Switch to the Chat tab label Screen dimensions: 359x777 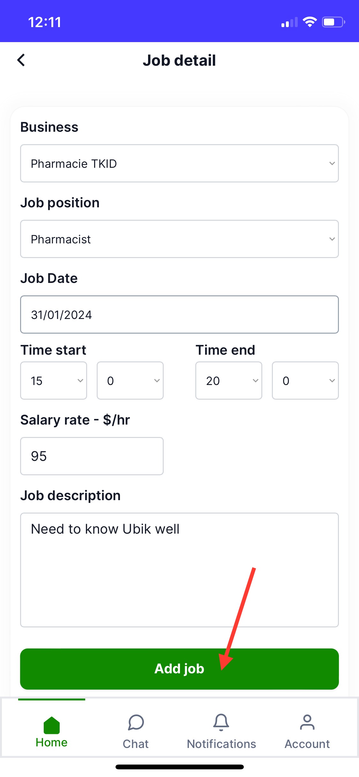pyautogui.click(x=136, y=744)
